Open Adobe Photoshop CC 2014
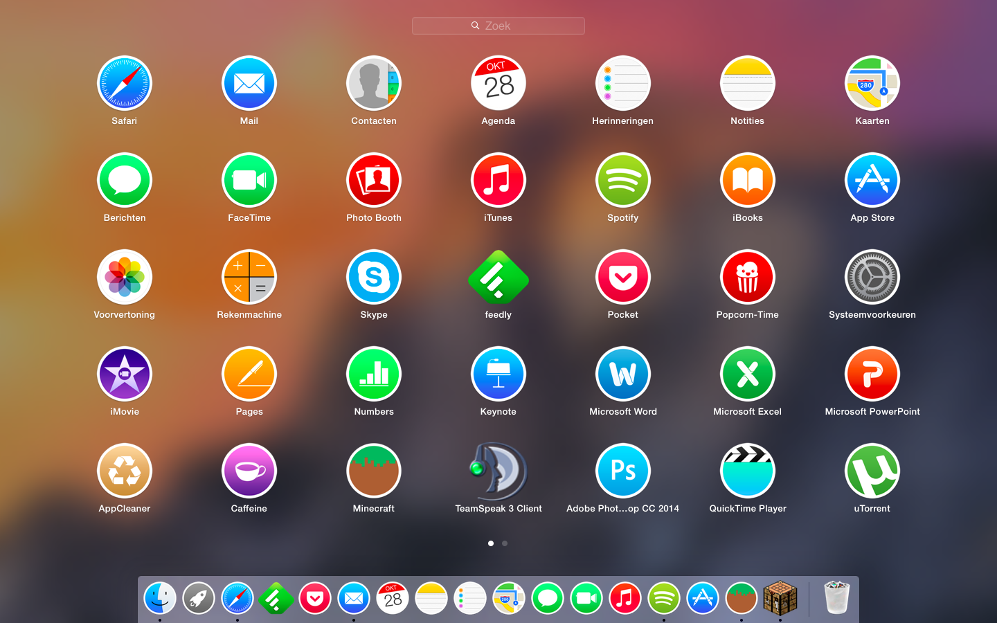997x623 pixels. (623, 471)
